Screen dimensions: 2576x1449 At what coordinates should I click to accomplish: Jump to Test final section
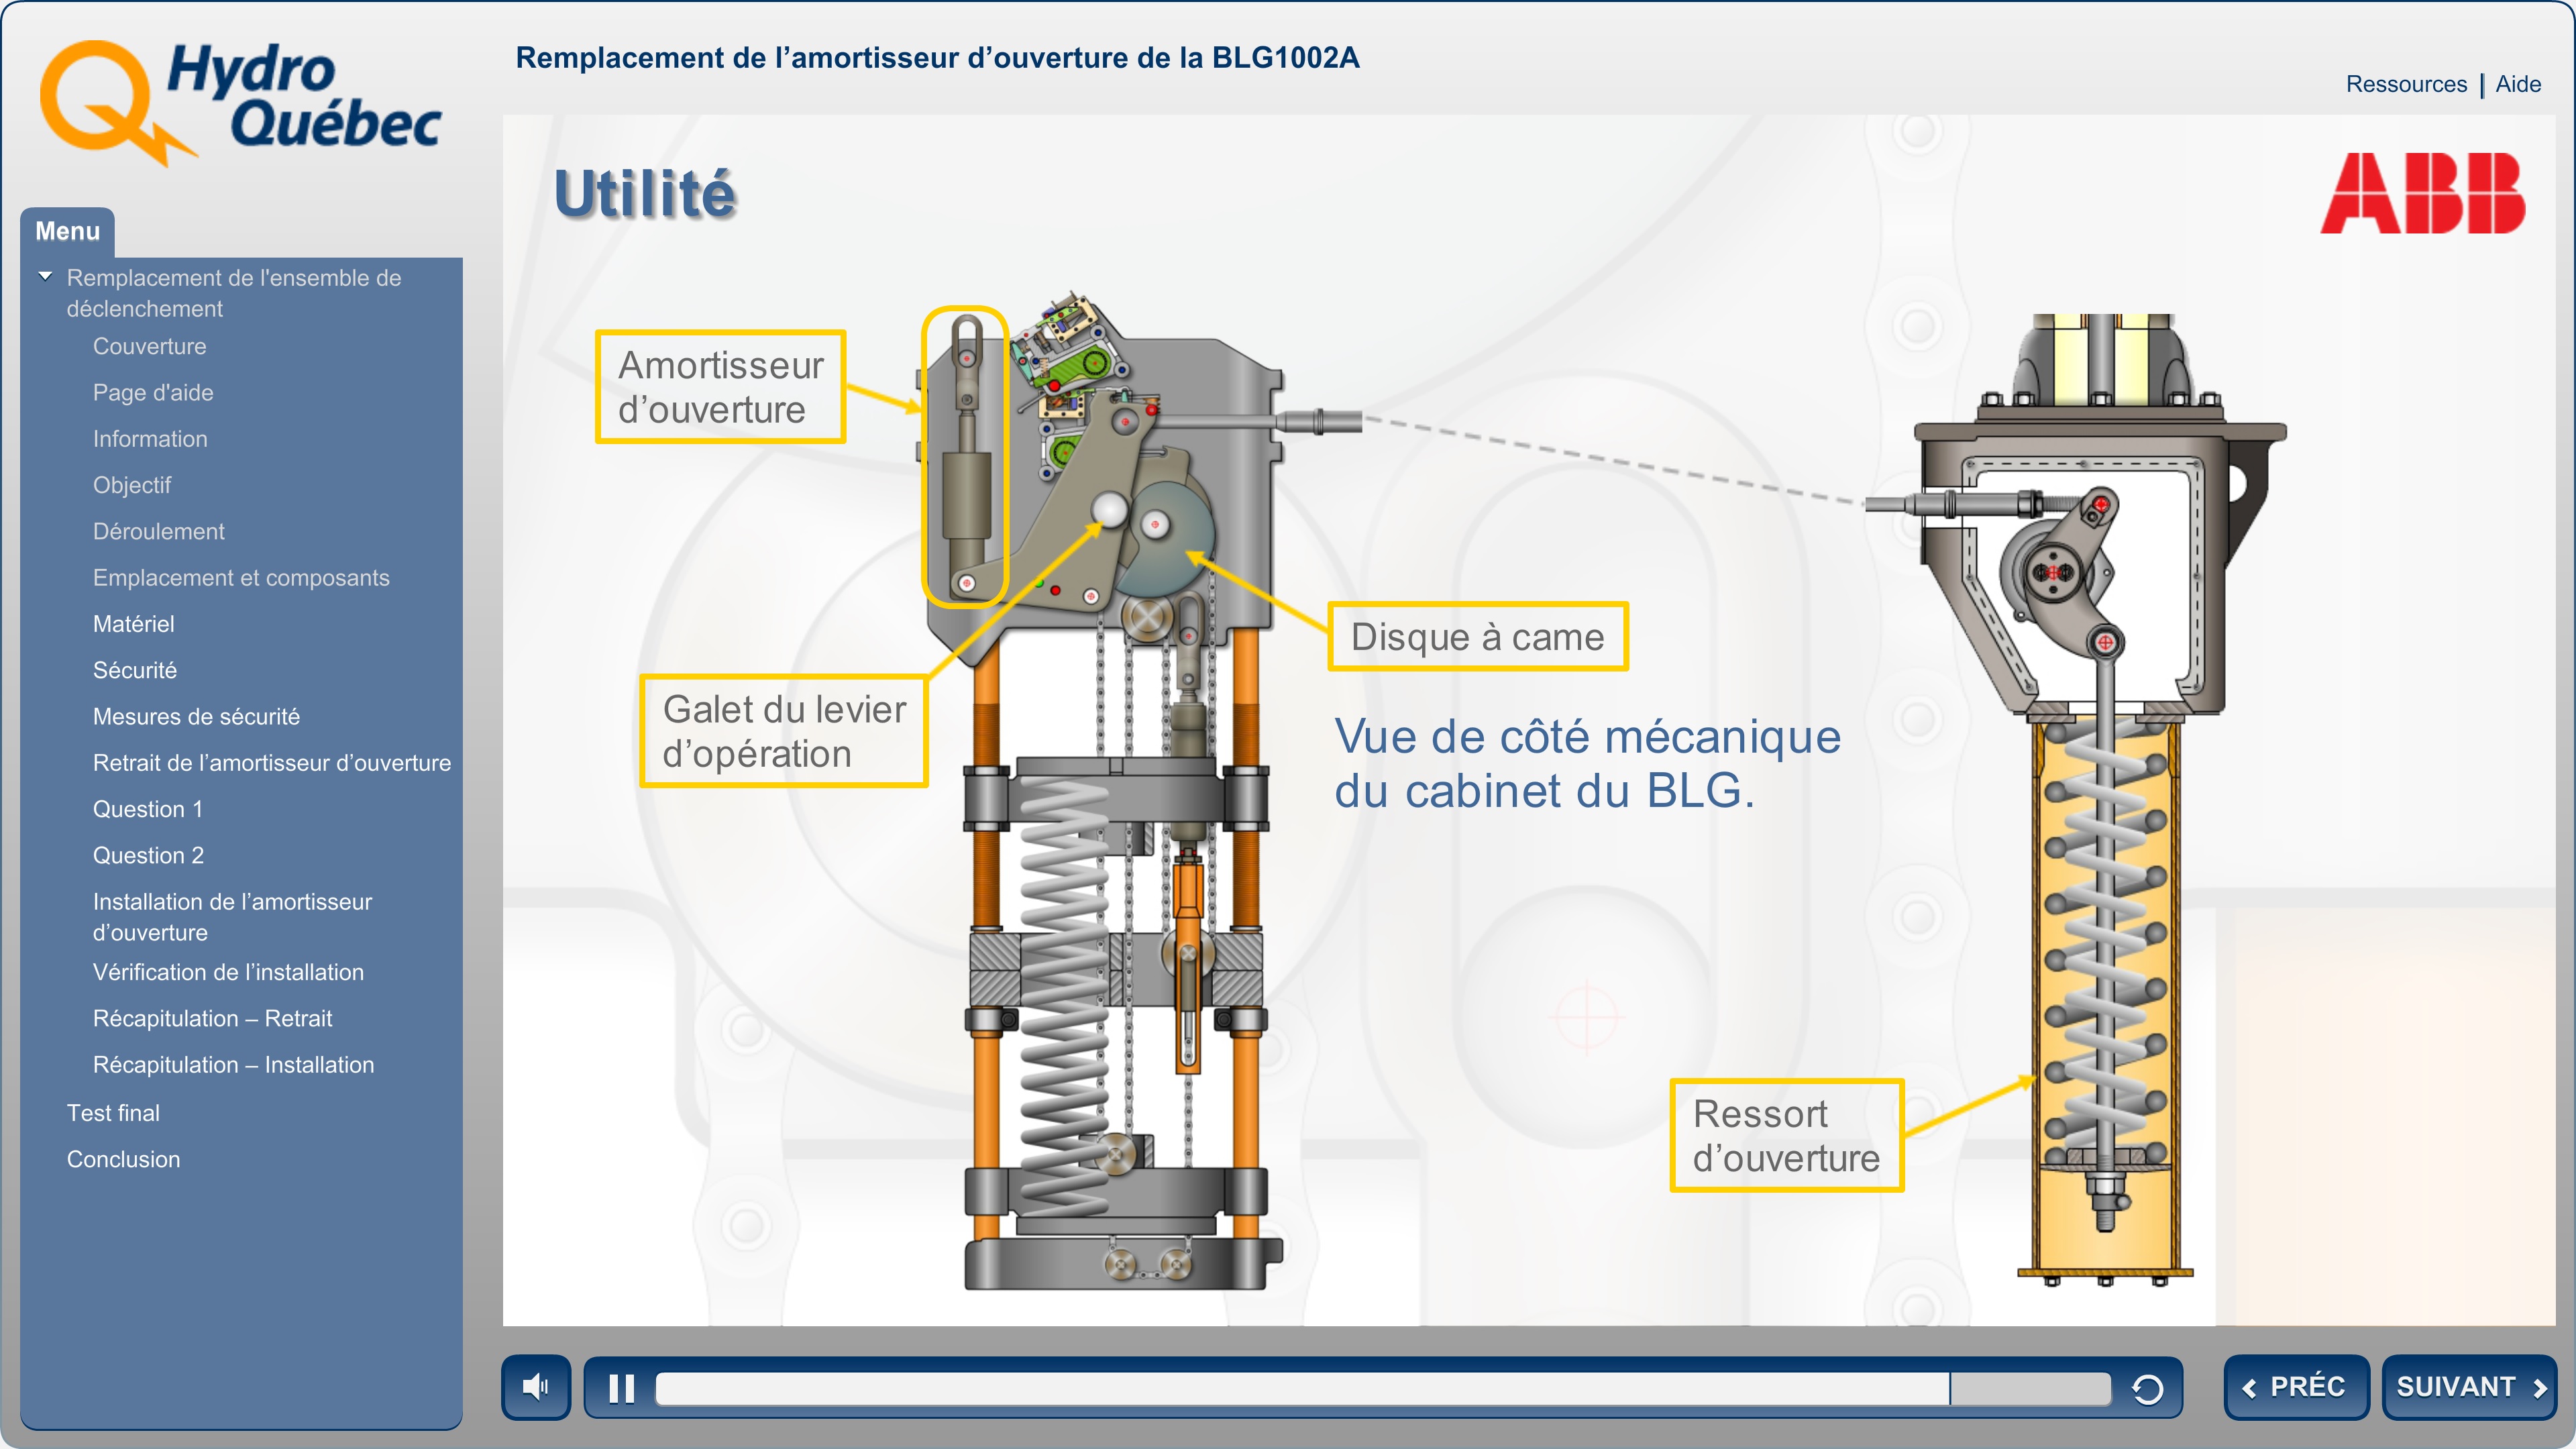pyautogui.click(x=113, y=1113)
